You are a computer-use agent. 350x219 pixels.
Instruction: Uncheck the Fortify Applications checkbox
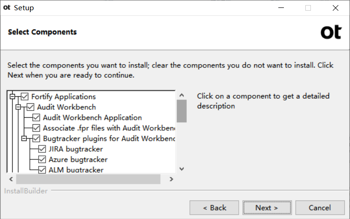[25, 97]
